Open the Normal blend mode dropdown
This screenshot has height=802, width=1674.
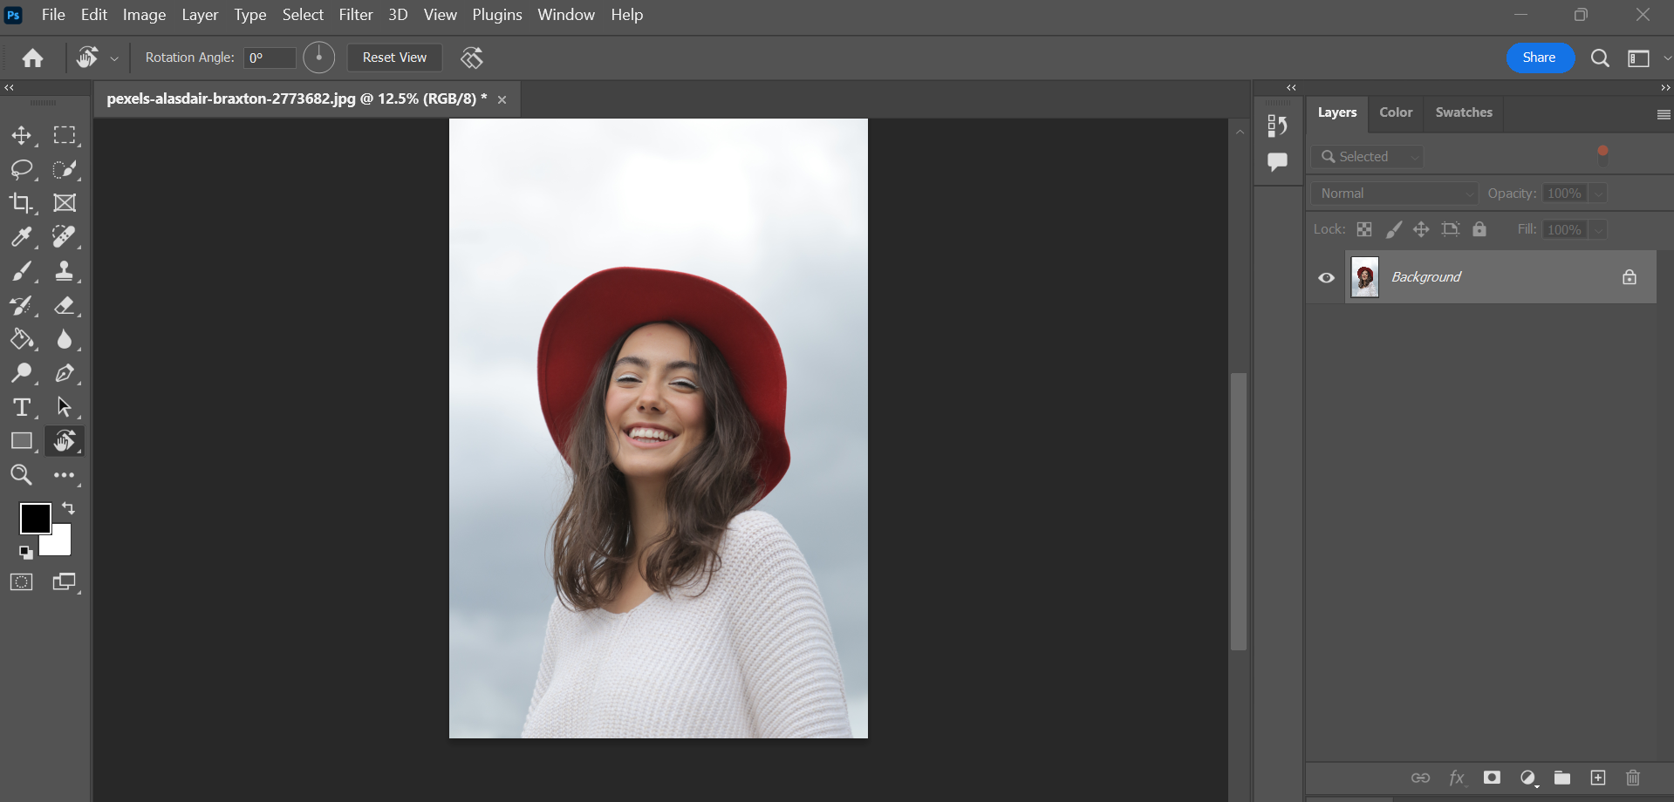click(x=1394, y=194)
